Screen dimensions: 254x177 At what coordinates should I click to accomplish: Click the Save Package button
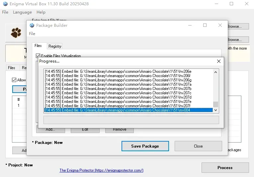(x=145, y=146)
